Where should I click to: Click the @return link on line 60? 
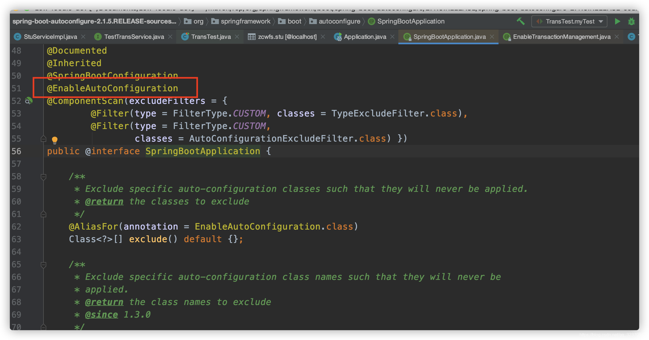click(104, 202)
